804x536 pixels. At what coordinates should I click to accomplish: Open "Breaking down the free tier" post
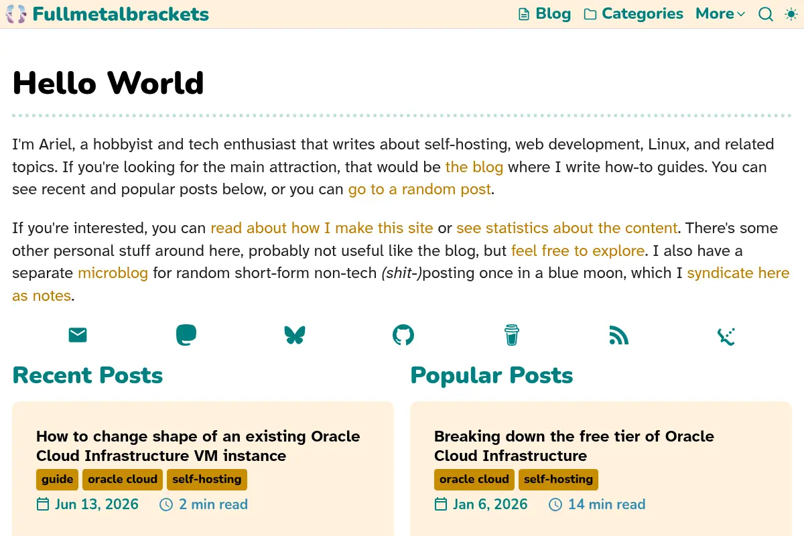(574, 446)
